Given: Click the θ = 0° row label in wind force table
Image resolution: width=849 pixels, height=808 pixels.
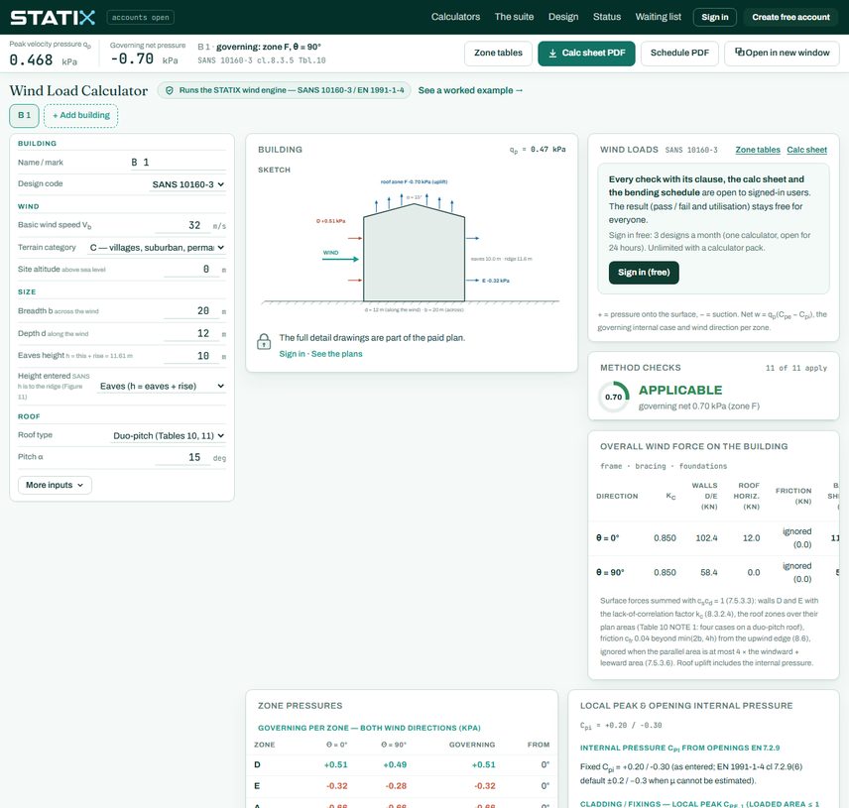Looking at the screenshot, I should point(608,538).
